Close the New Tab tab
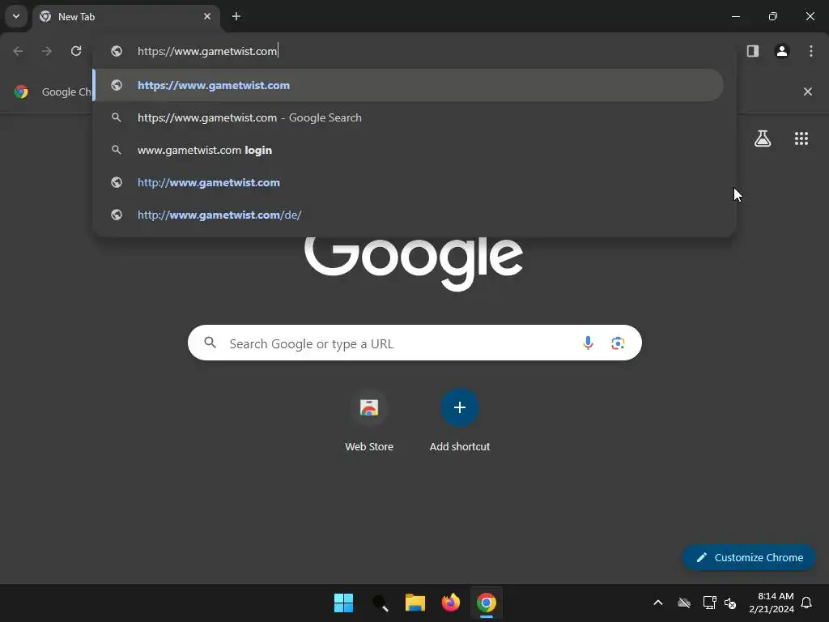 coord(207,16)
